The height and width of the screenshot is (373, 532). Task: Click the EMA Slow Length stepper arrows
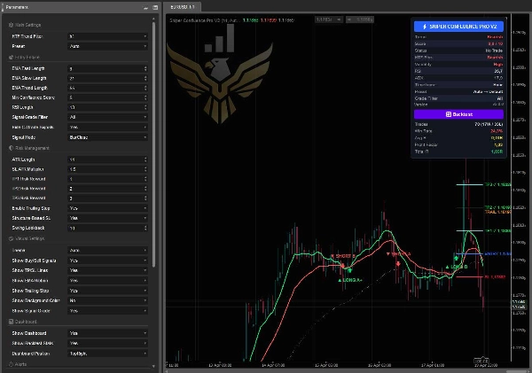pyautogui.click(x=145, y=78)
